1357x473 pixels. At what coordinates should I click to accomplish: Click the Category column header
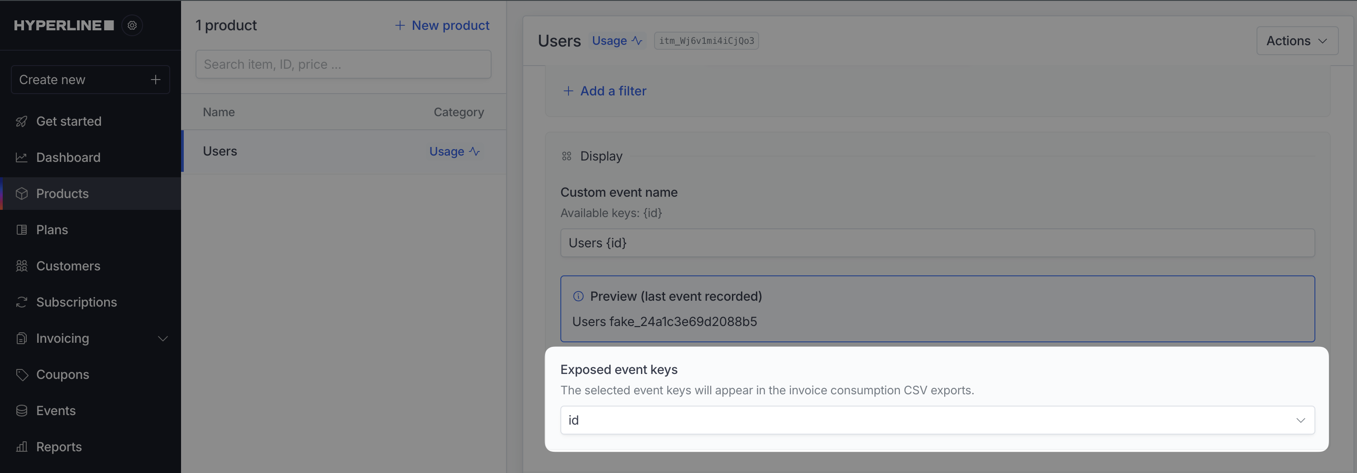[x=459, y=112]
